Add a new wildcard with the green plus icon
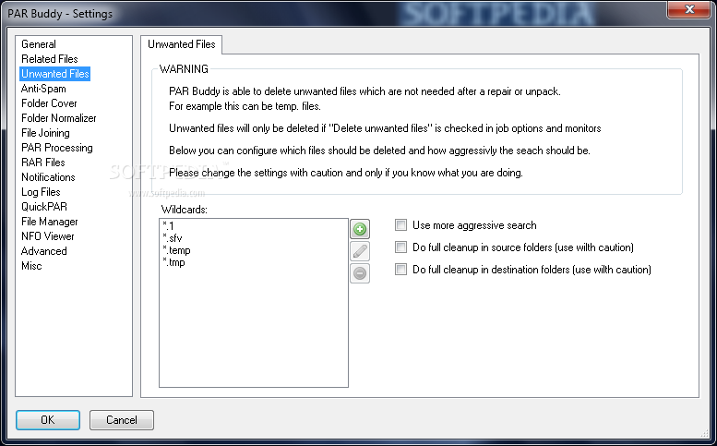717x446 pixels. click(x=360, y=229)
